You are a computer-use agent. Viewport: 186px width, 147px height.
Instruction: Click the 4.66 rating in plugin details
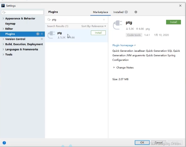click(x=140, y=29)
